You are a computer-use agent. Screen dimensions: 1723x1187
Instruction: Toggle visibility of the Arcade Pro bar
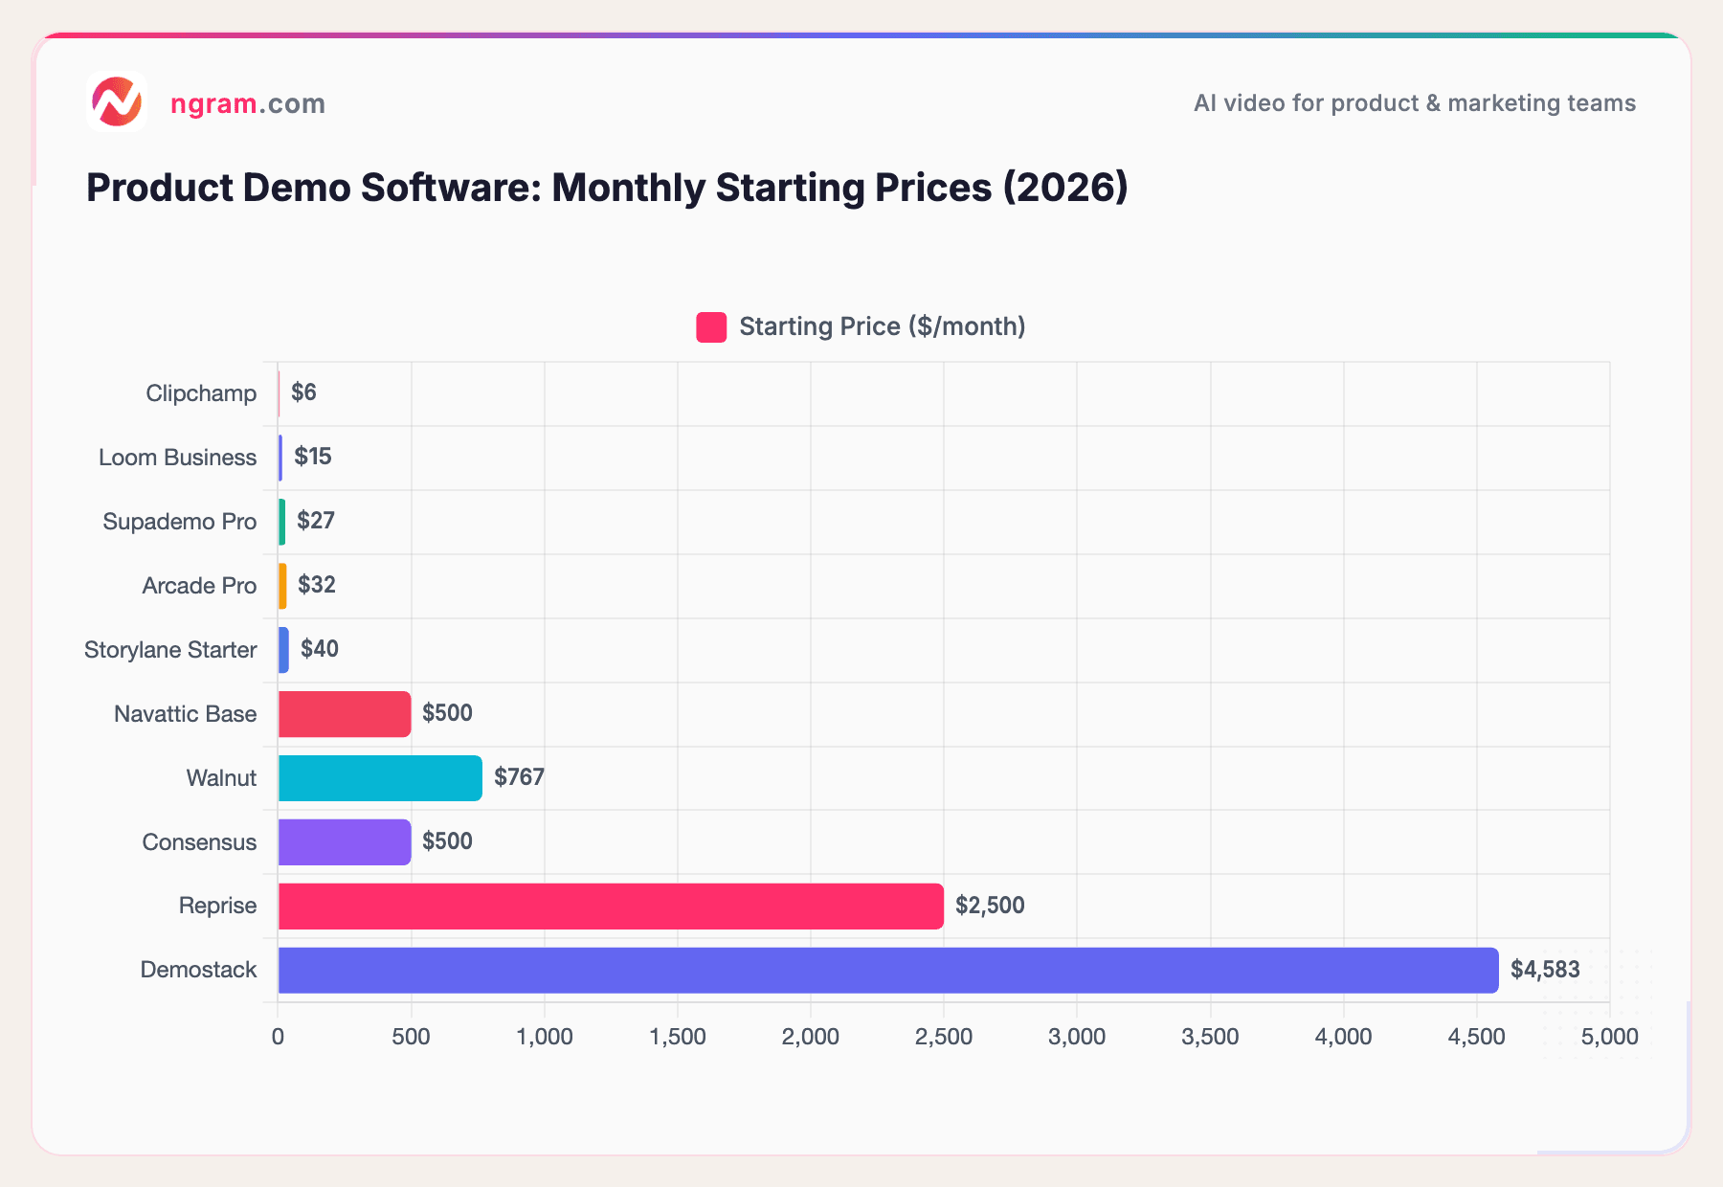[x=281, y=585]
